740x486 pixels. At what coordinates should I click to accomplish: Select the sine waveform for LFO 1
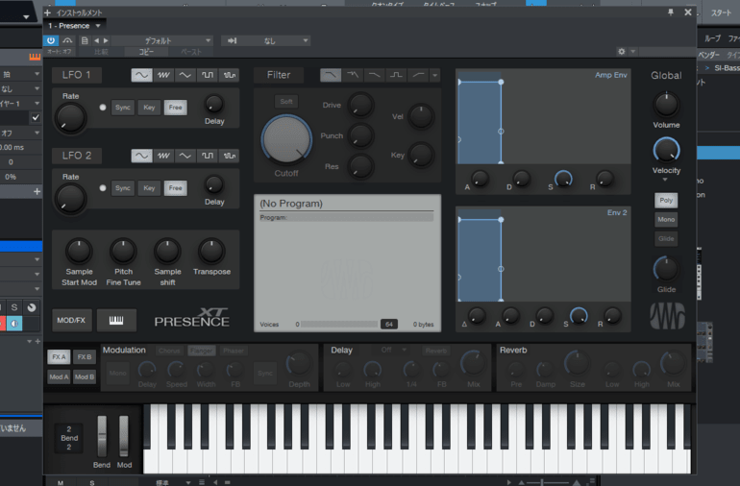pyautogui.click(x=141, y=75)
